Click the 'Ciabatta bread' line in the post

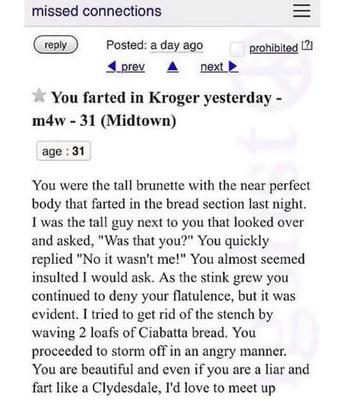click(144, 332)
